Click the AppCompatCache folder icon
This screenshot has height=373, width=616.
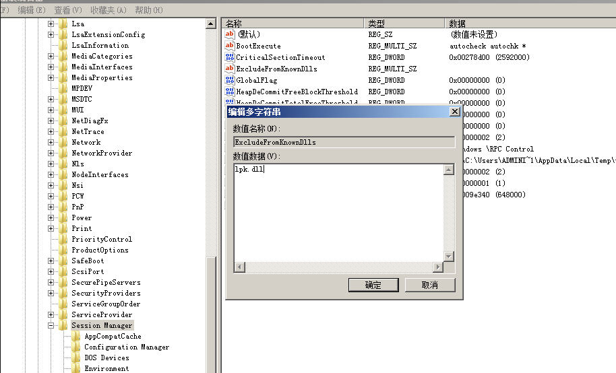coord(76,336)
